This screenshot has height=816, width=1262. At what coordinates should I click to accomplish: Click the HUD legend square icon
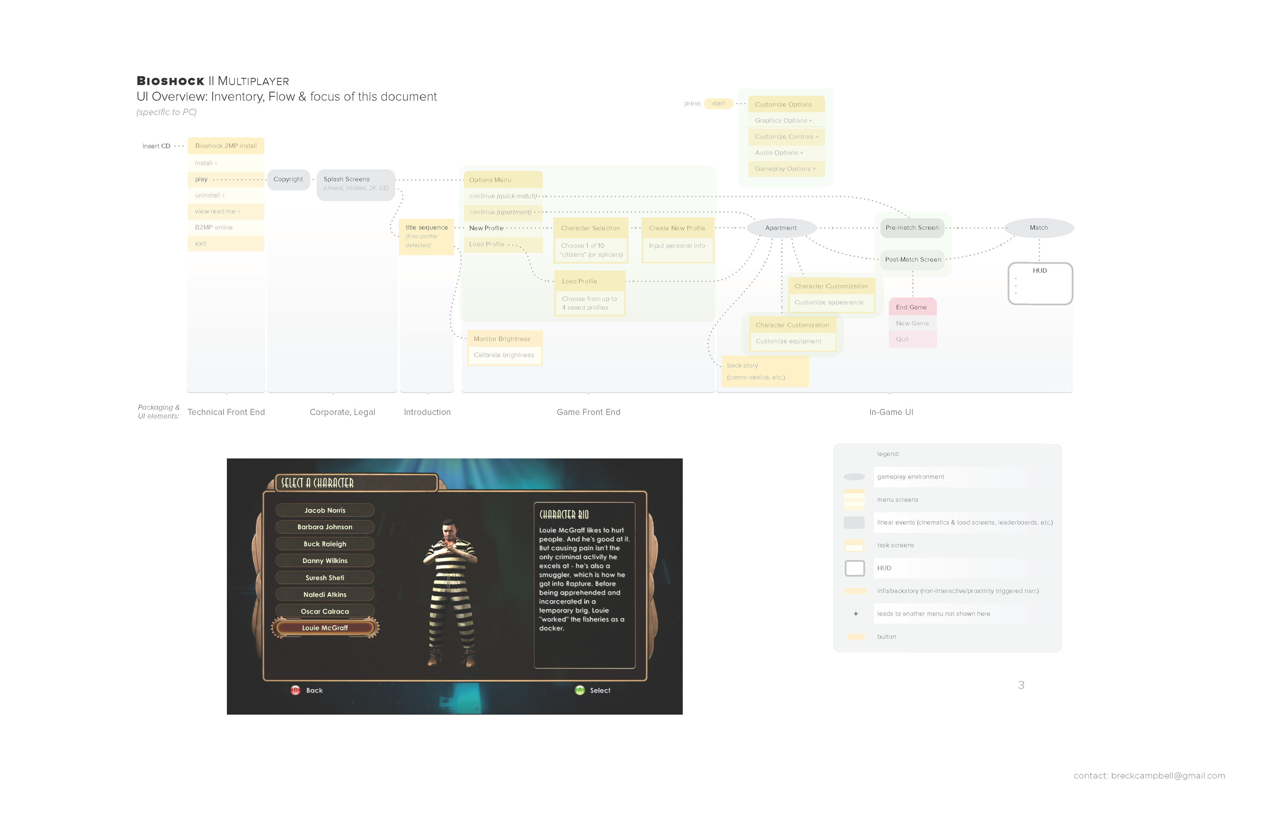pos(854,568)
